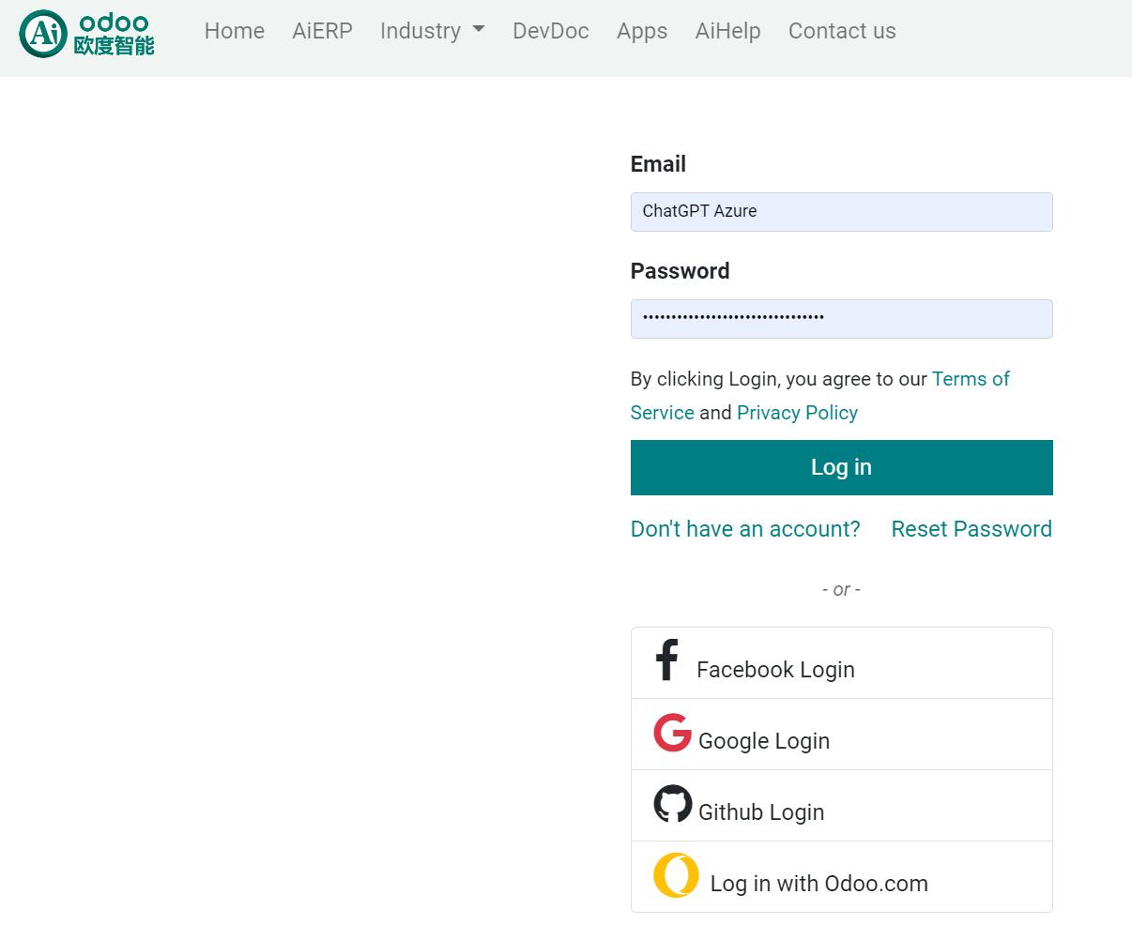Select Github Login
The height and width of the screenshot is (925, 1132).
pyautogui.click(x=842, y=806)
